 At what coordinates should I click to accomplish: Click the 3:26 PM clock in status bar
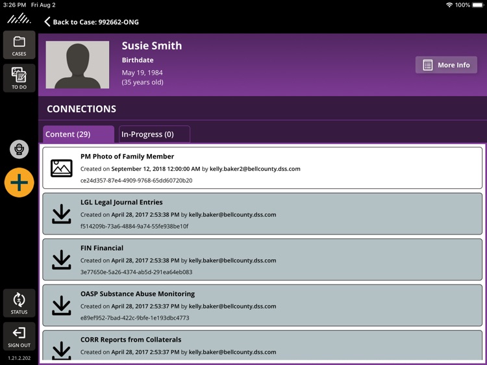(x=14, y=5)
